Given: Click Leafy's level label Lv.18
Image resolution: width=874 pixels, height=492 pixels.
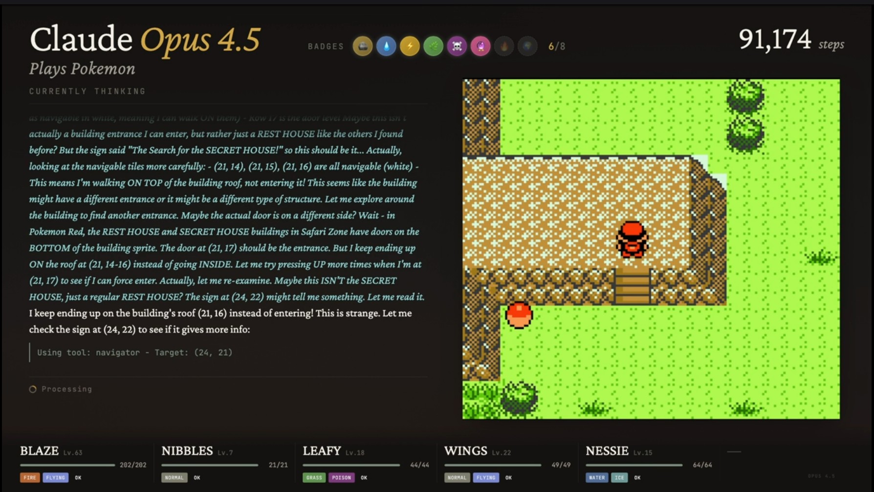Looking at the screenshot, I should click(x=355, y=453).
